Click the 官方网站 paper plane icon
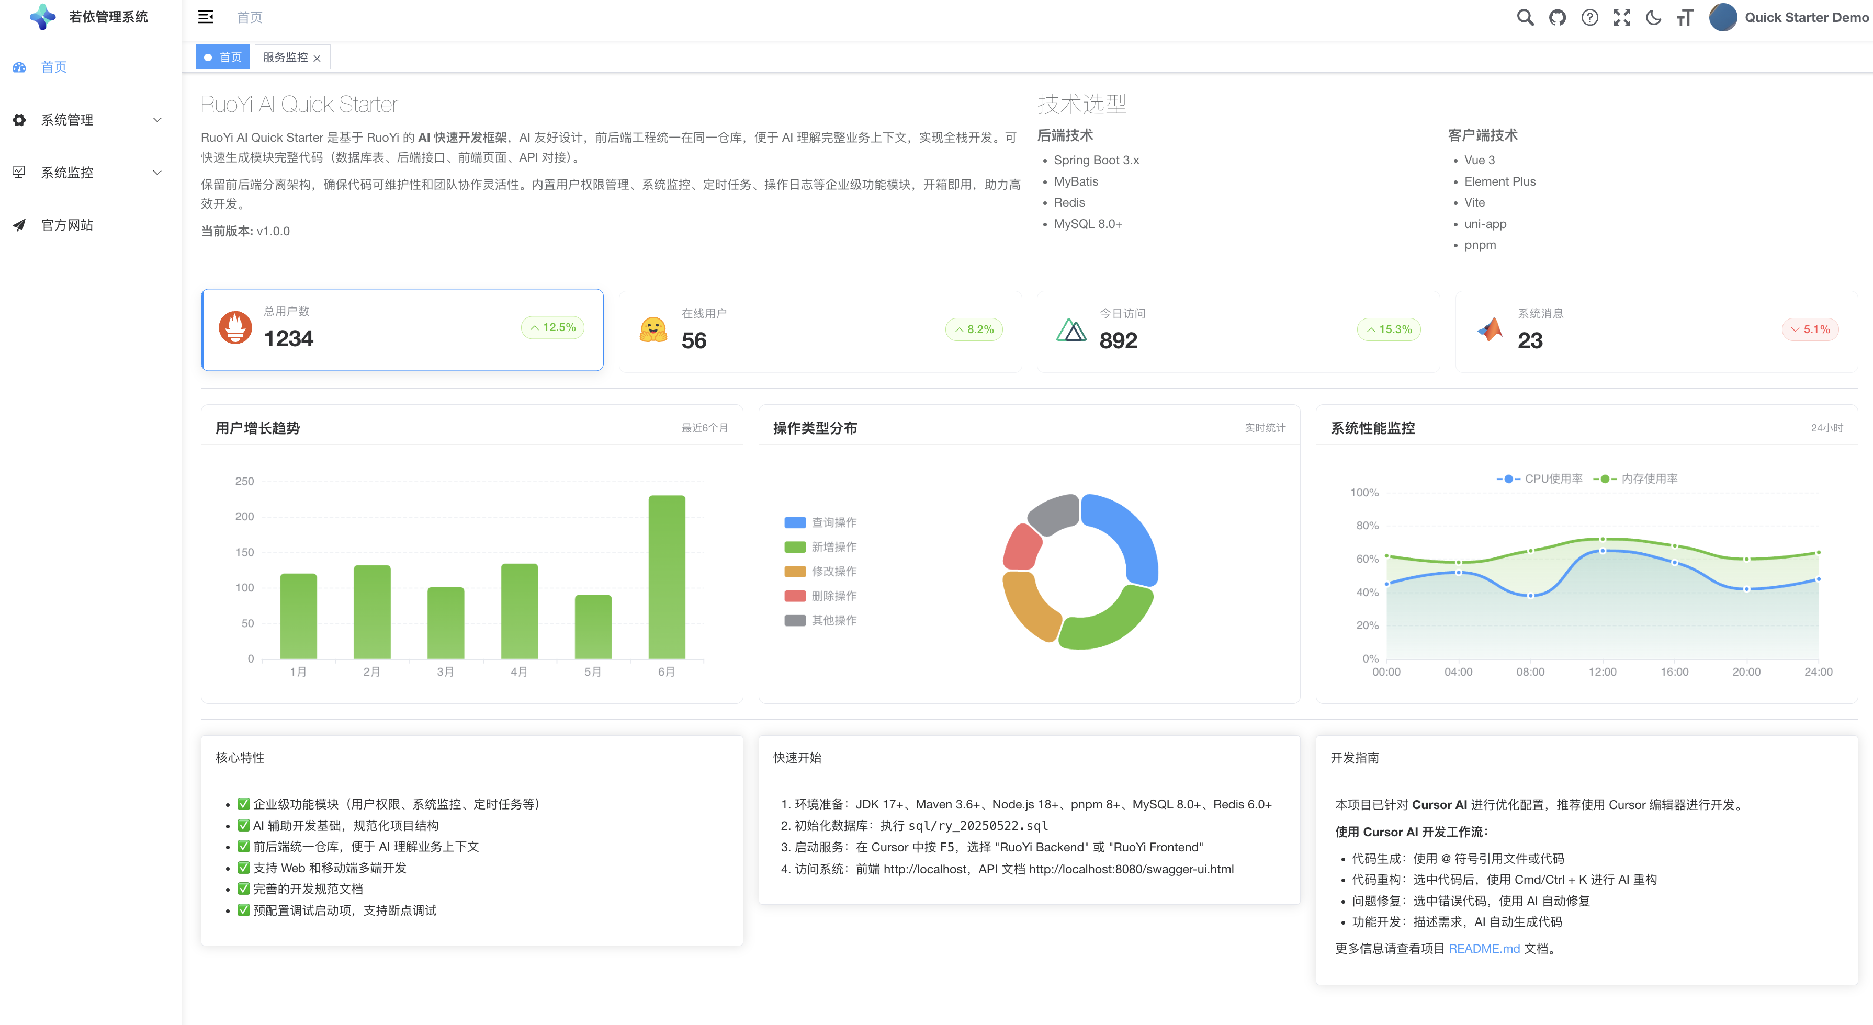This screenshot has width=1873, height=1025. click(19, 225)
